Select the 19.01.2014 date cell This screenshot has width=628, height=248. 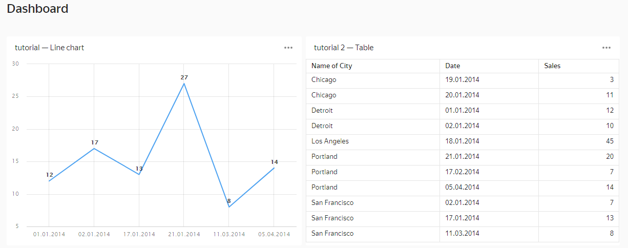(x=463, y=80)
